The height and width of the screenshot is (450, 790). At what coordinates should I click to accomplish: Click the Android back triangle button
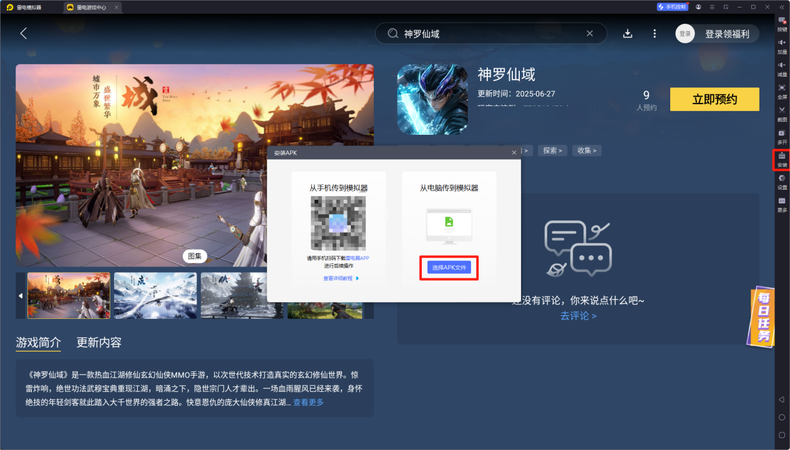(782, 399)
